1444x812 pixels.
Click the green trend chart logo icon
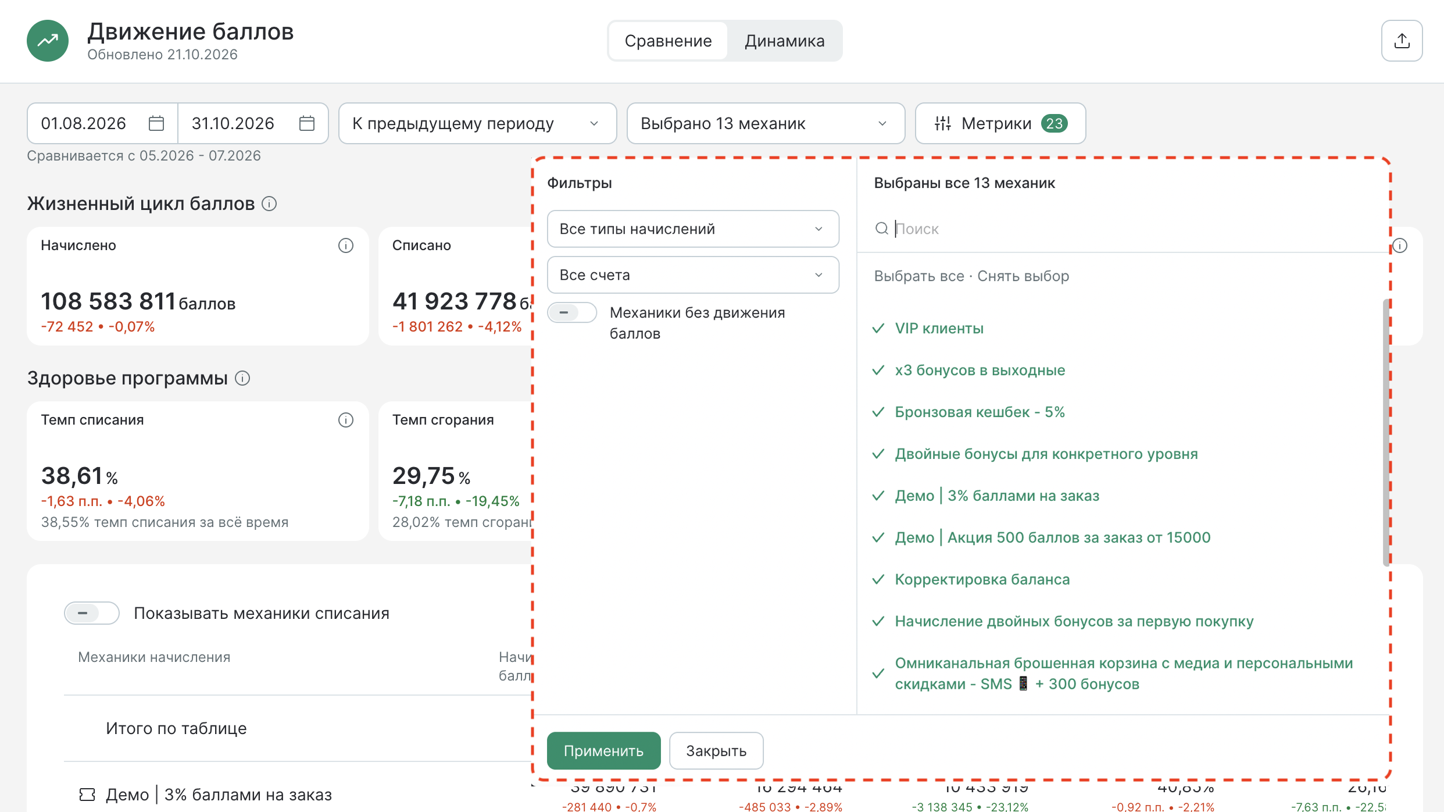(48, 41)
